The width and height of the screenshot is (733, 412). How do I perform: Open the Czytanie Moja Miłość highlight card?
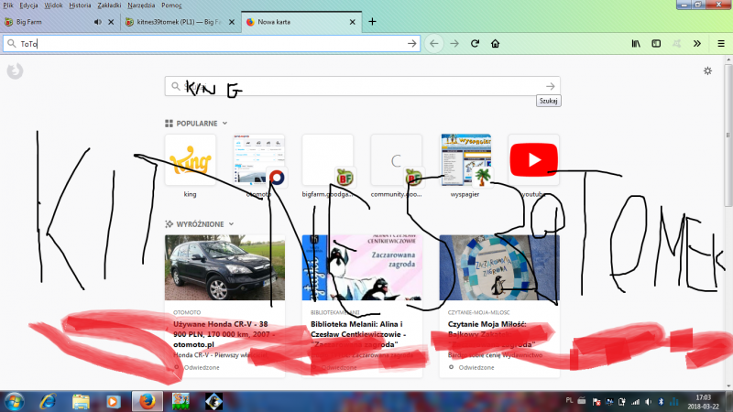[x=499, y=306]
